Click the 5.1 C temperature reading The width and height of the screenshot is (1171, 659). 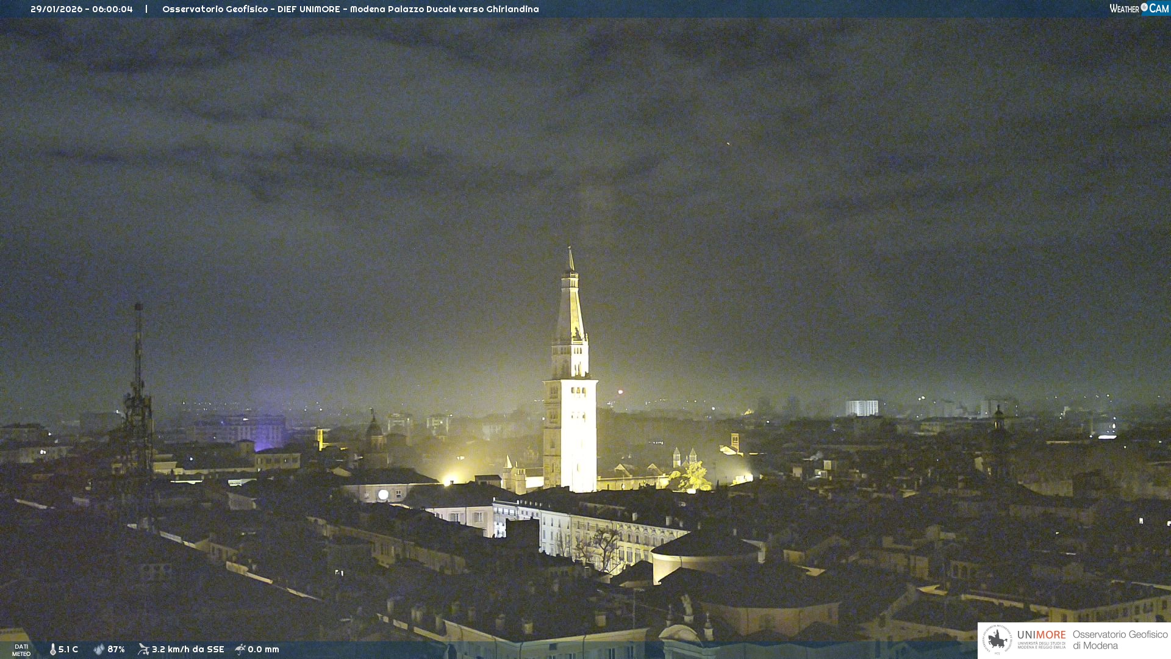point(68,649)
